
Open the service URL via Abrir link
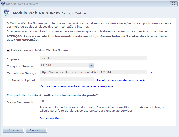pyautogui.click(x=154, y=73)
